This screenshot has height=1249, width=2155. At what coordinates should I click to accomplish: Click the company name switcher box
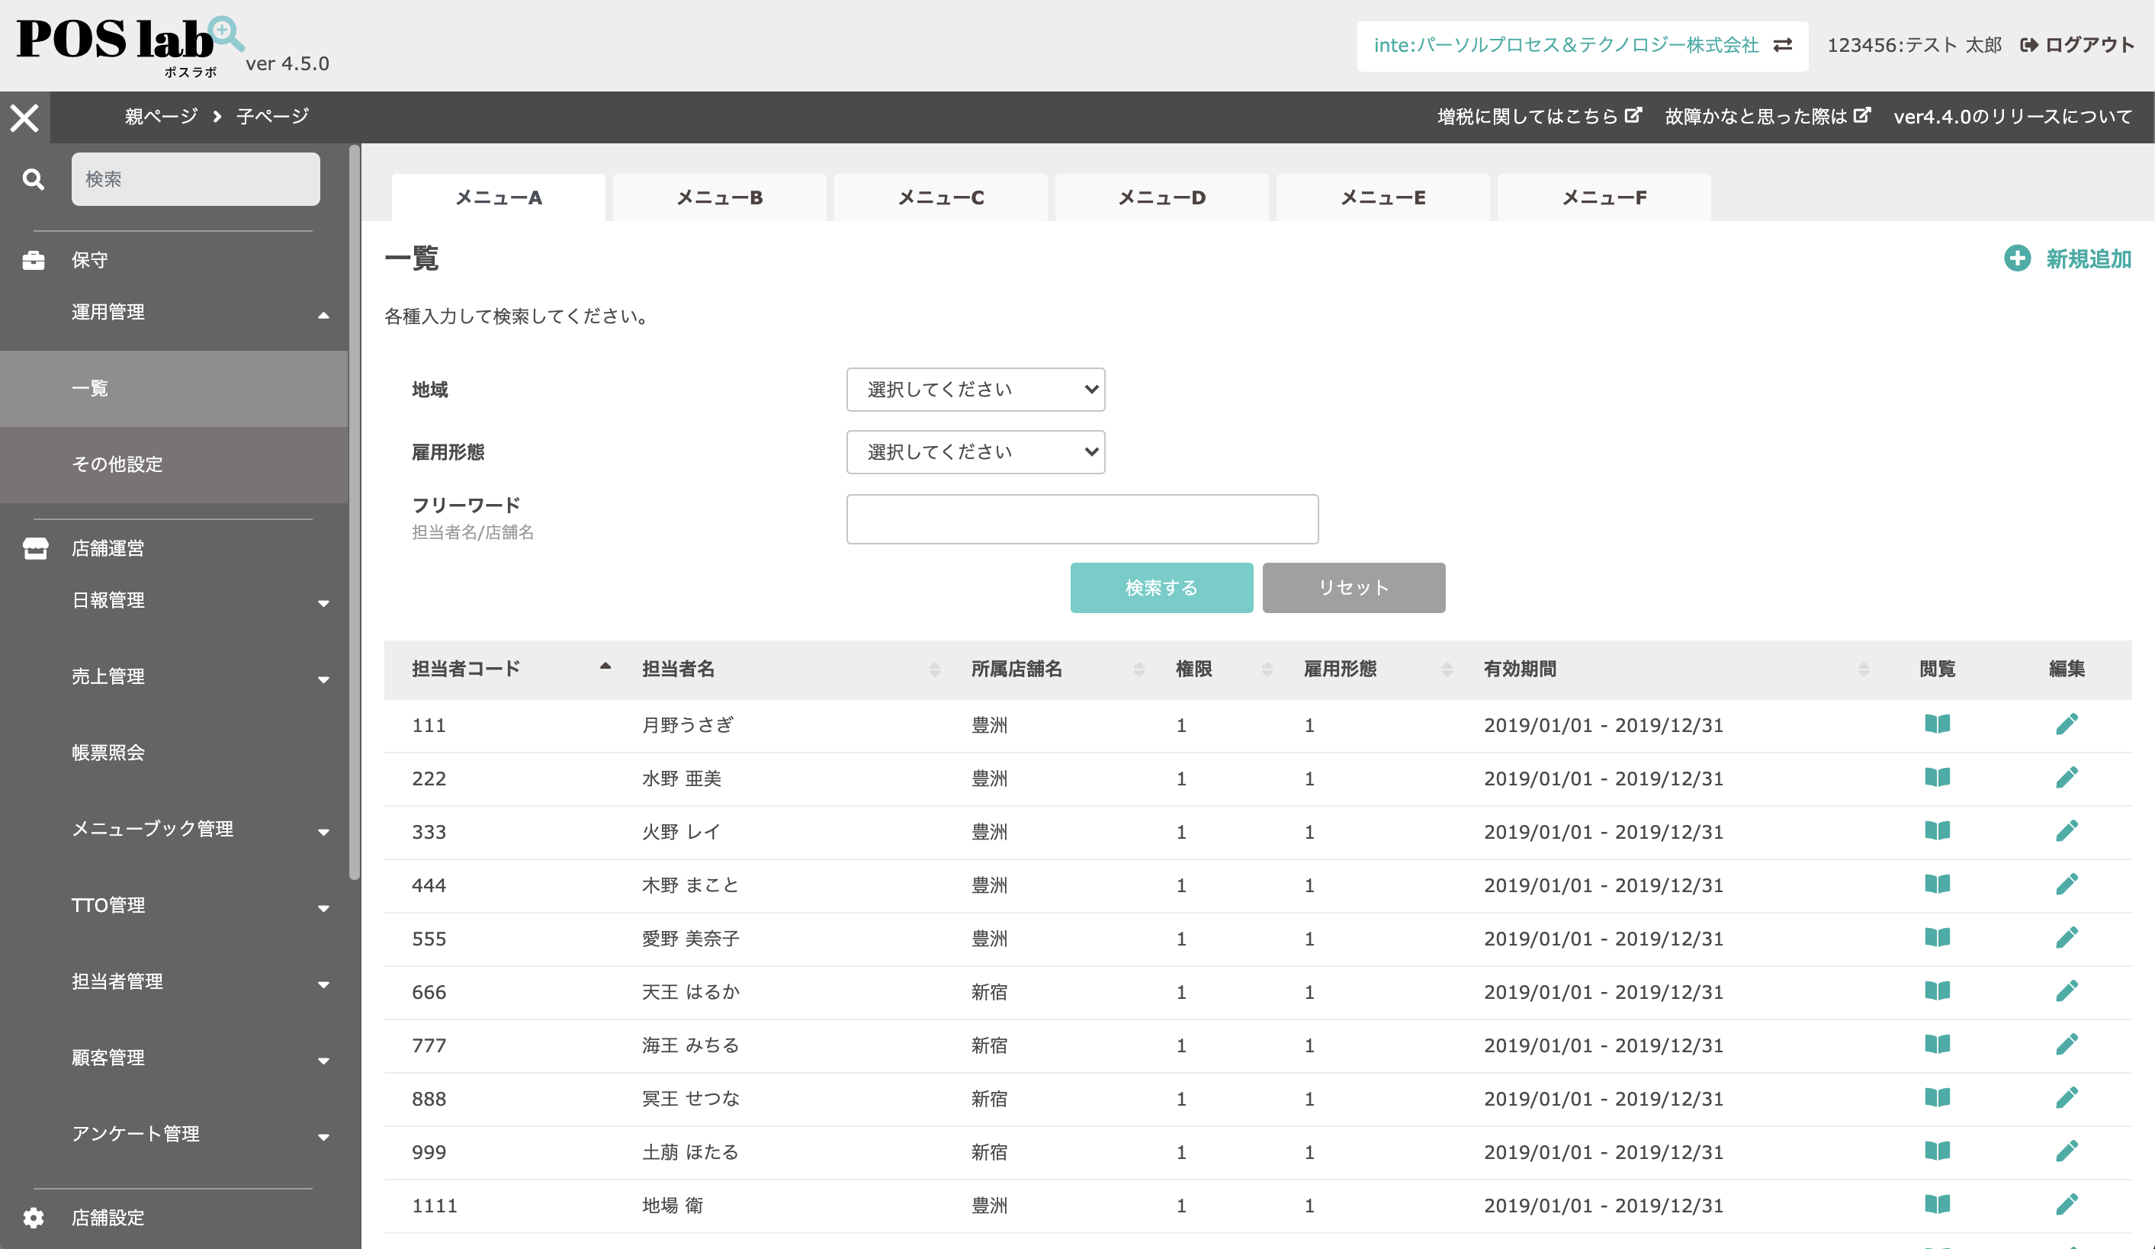pyautogui.click(x=1582, y=47)
